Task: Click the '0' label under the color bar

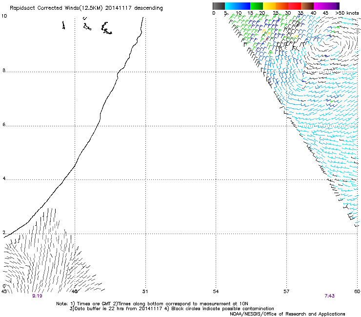Action: (214, 13)
